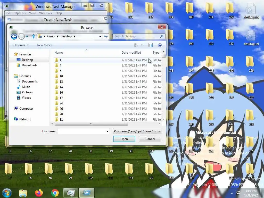Switch to Create New Task taskbar button
Screen dimensions: 264x198
pos(87,193)
